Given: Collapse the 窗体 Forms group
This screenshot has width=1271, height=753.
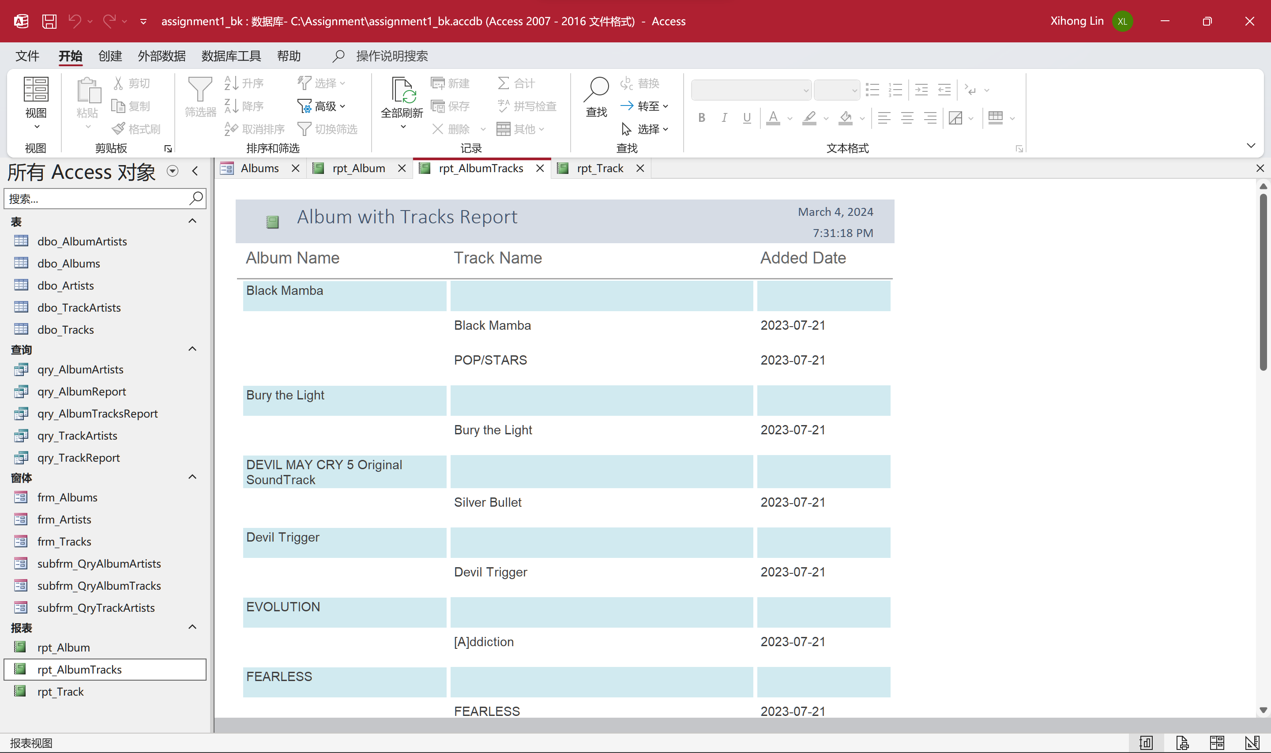Looking at the screenshot, I should 192,476.
